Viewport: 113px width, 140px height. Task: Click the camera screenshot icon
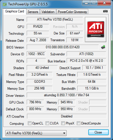pyautogui.click(x=105, y=11)
